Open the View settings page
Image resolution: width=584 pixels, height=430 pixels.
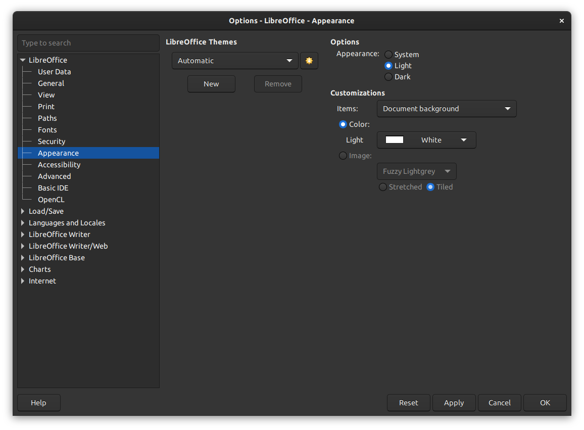pos(46,95)
